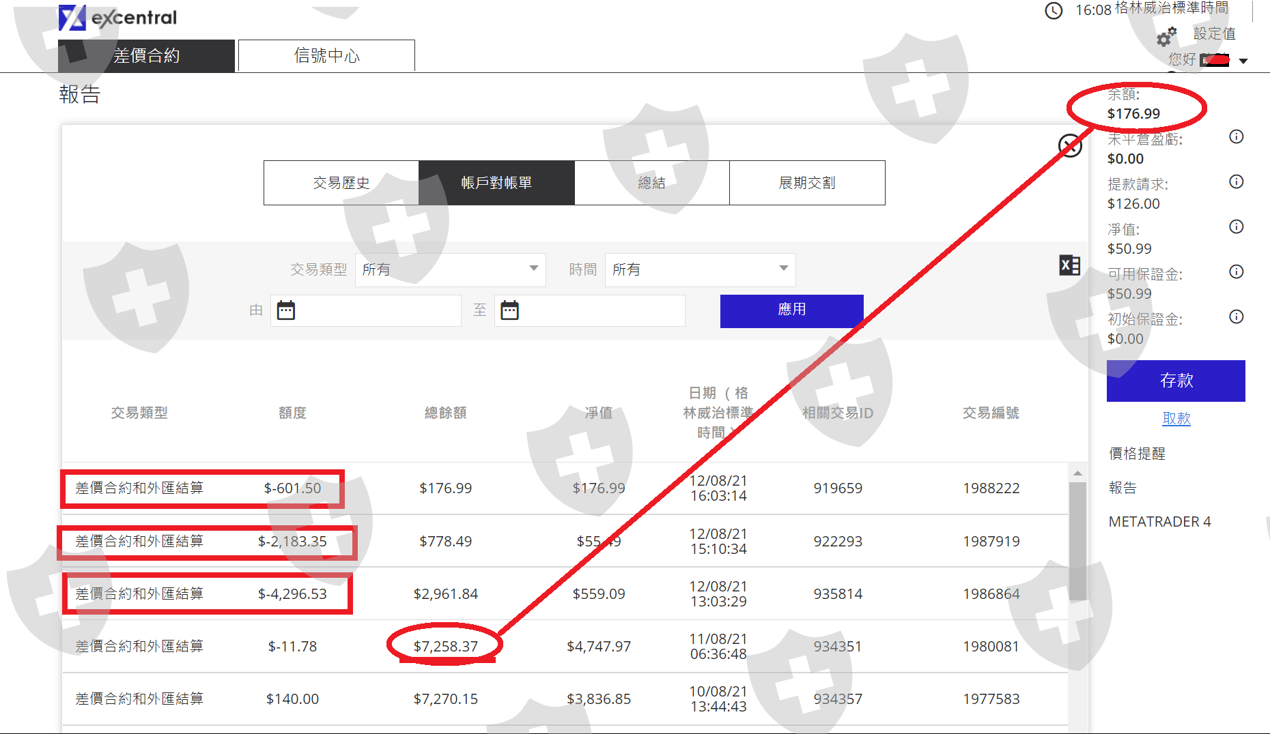Click the eXcentral logo
The image size is (1270, 734).
[117, 18]
